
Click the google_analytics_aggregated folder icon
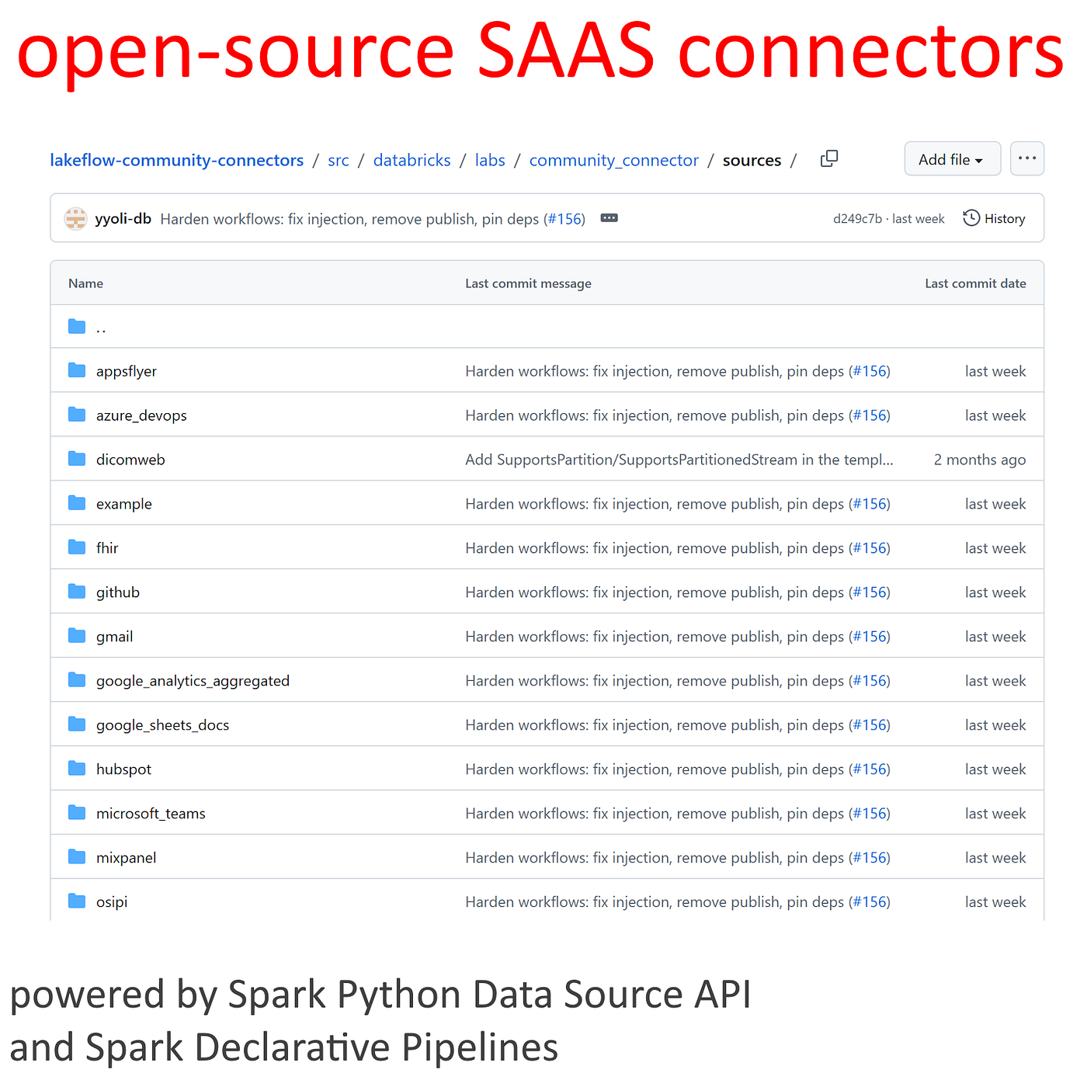point(77,680)
